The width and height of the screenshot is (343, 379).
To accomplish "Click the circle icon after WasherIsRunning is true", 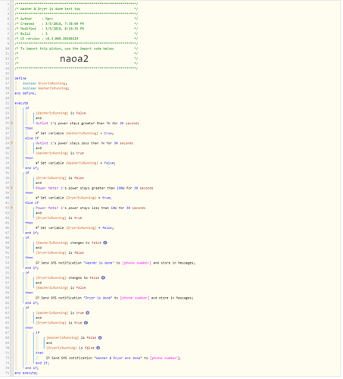I will tap(88, 314).
